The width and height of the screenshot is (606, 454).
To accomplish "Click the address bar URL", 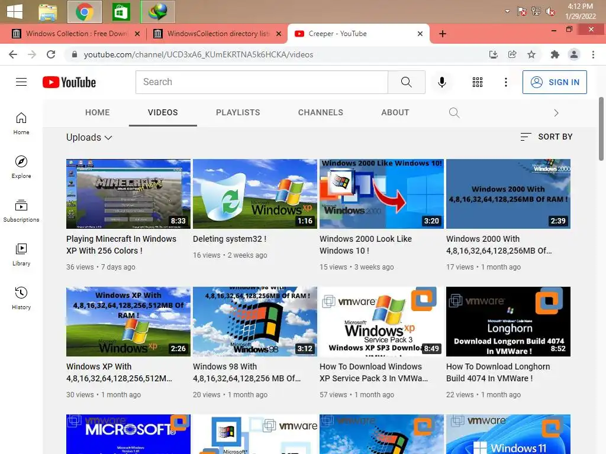I will [198, 54].
